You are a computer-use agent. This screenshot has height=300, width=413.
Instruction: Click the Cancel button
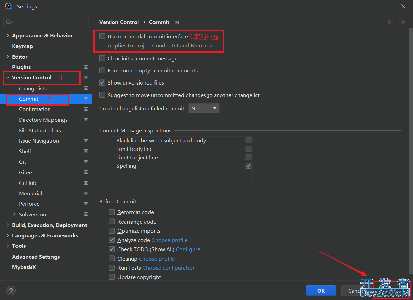pos(356,291)
